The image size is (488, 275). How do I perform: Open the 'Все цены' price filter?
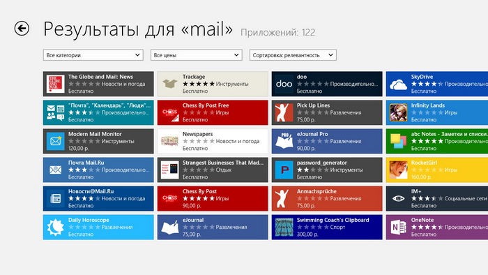(197, 55)
